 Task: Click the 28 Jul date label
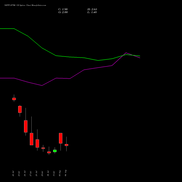coord(36,174)
